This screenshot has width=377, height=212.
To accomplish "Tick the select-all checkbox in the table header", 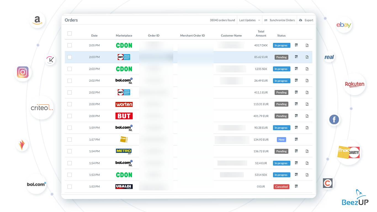I will pos(70,33).
